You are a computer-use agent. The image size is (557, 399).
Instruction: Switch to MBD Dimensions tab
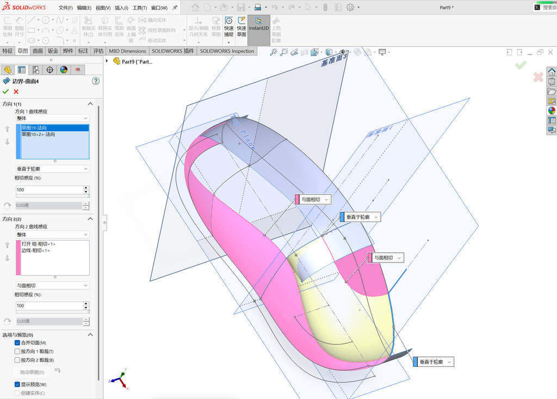click(127, 51)
